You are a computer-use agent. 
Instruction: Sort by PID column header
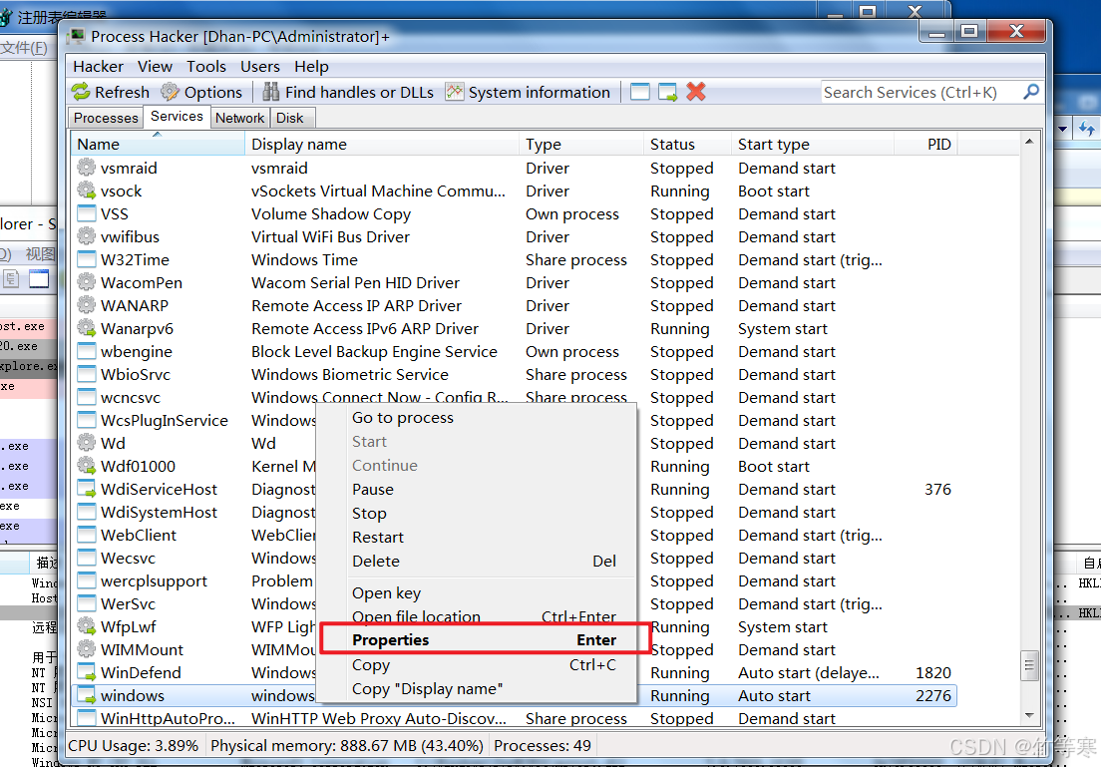pos(925,145)
